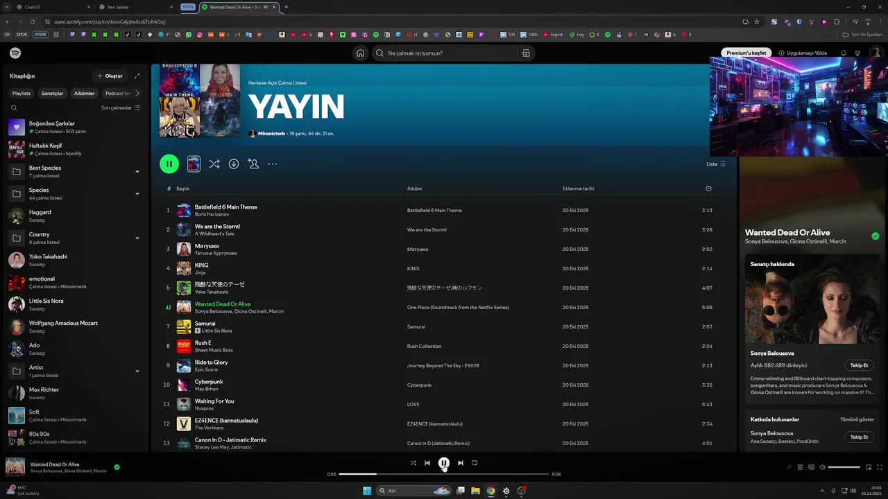Click the duration clock column header
The height and width of the screenshot is (499, 888).
(x=708, y=189)
